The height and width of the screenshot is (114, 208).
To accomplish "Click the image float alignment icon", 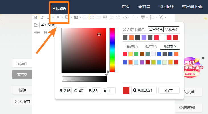I will [105, 17].
